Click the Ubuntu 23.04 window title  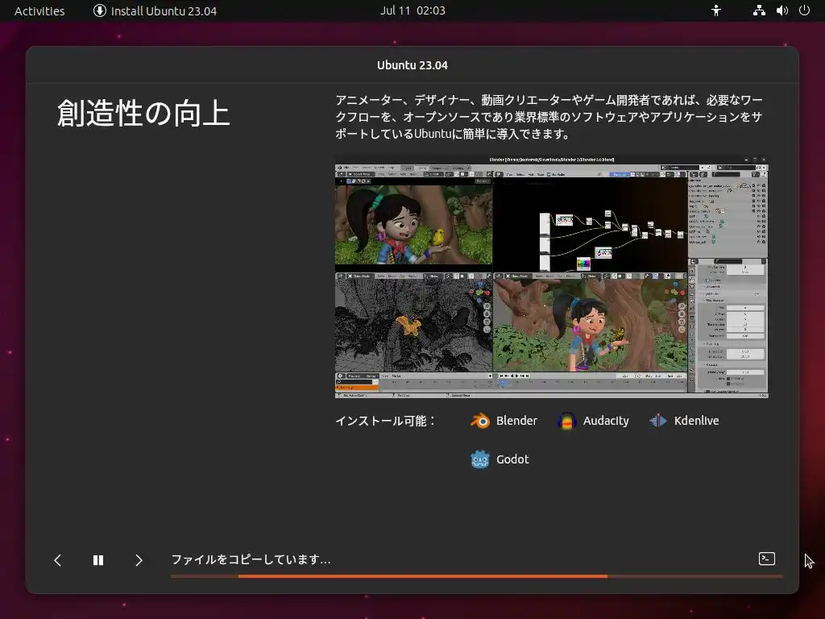click(412, 65)
